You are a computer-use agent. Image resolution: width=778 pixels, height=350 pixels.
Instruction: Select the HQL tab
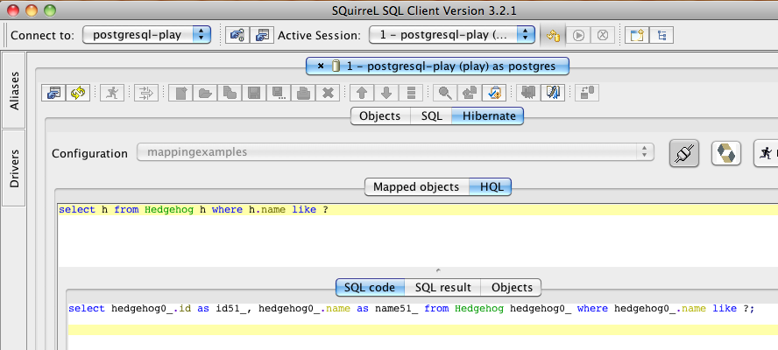point(491,187)
